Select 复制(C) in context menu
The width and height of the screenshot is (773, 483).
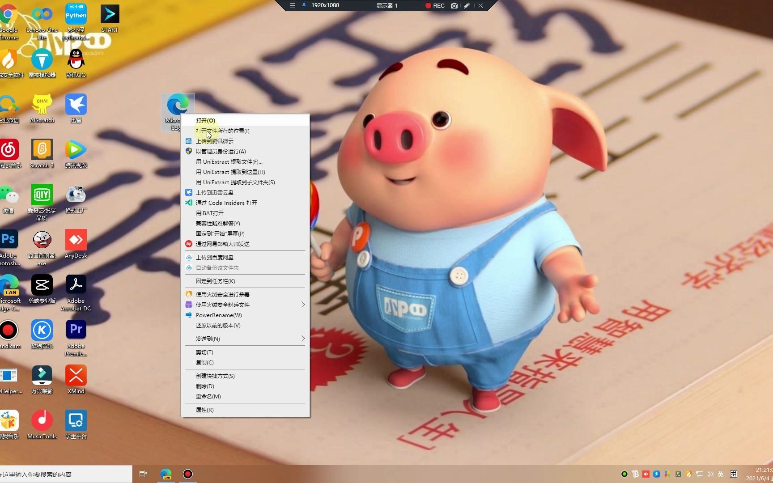point(245,362)
